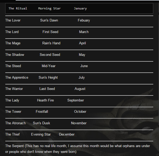Select "The Mage" birthsign text
159x156 pixels.
point(13,43)
